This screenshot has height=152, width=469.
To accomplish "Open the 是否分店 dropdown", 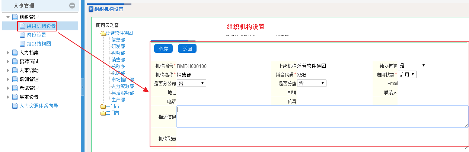I will tap(312, 83).
